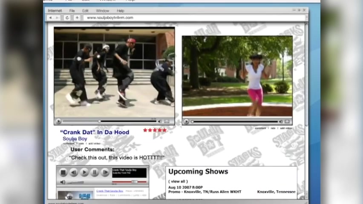Play the right video of dancing girl

pos(186,122)
